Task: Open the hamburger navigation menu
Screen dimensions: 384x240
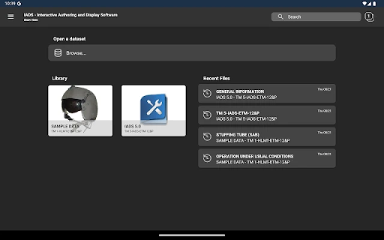Action: pyautogui.click(x=11, y=17)
